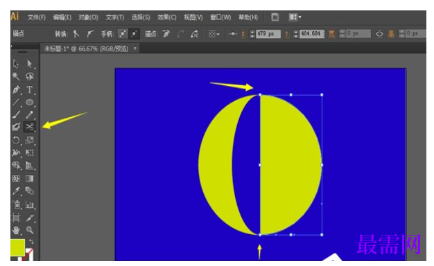Open the 效果(C) menu
Screen dimensions: 434x266
pyautogui.click(x=167, y=17)
